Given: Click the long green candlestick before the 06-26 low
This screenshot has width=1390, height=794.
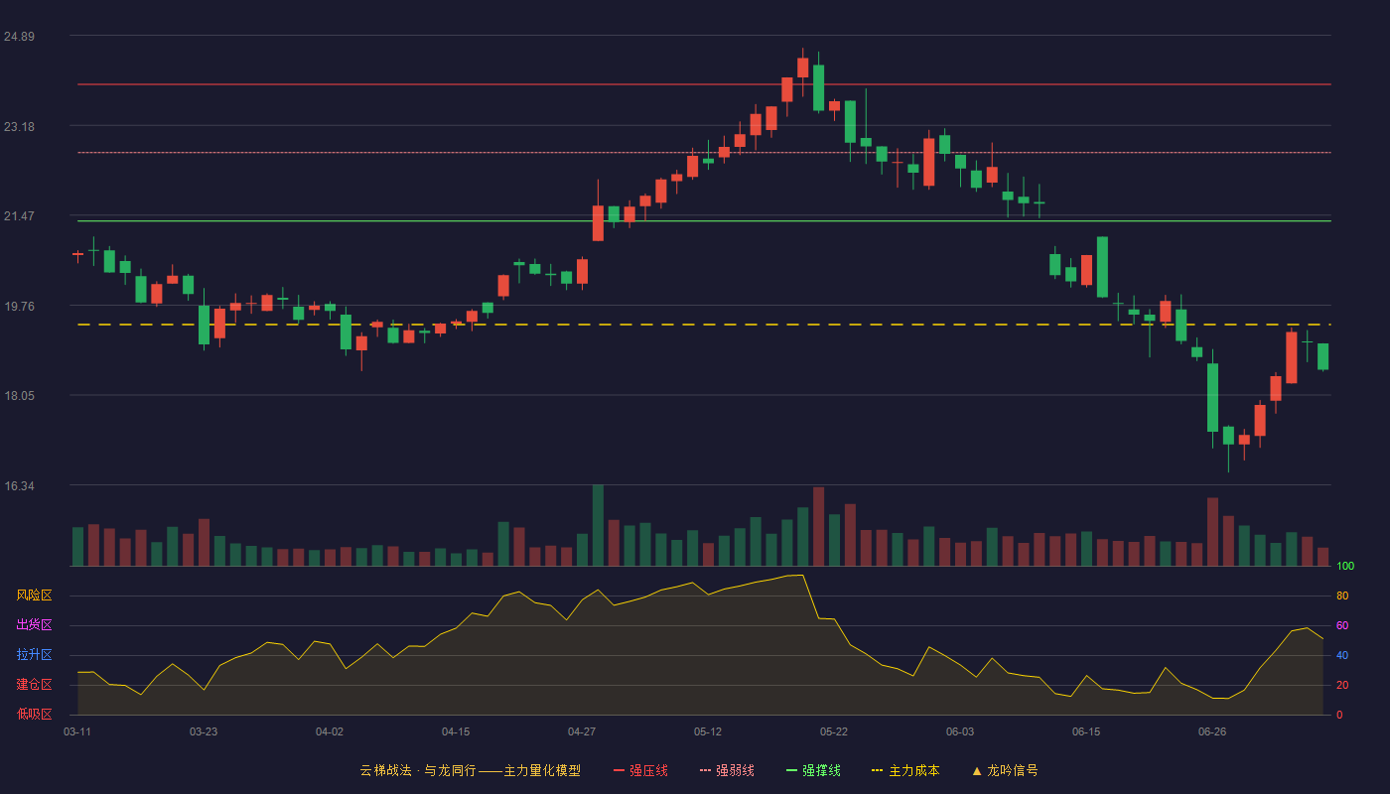Looking at the screenshot, I should click(1212, 397).
